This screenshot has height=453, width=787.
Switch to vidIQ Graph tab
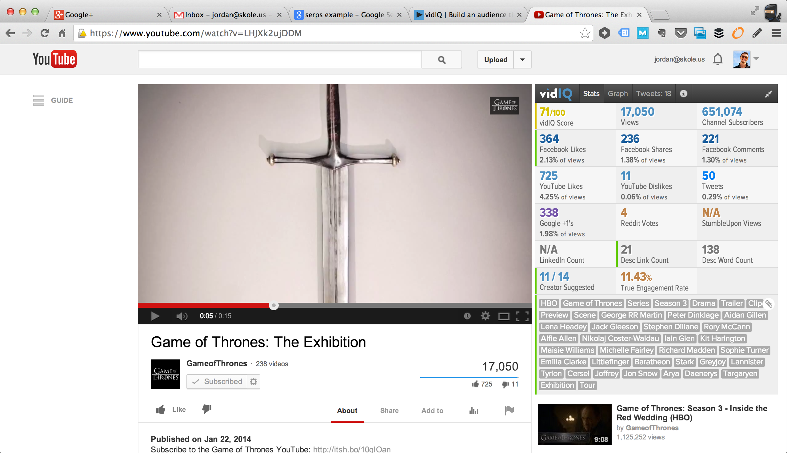point(617,94)
